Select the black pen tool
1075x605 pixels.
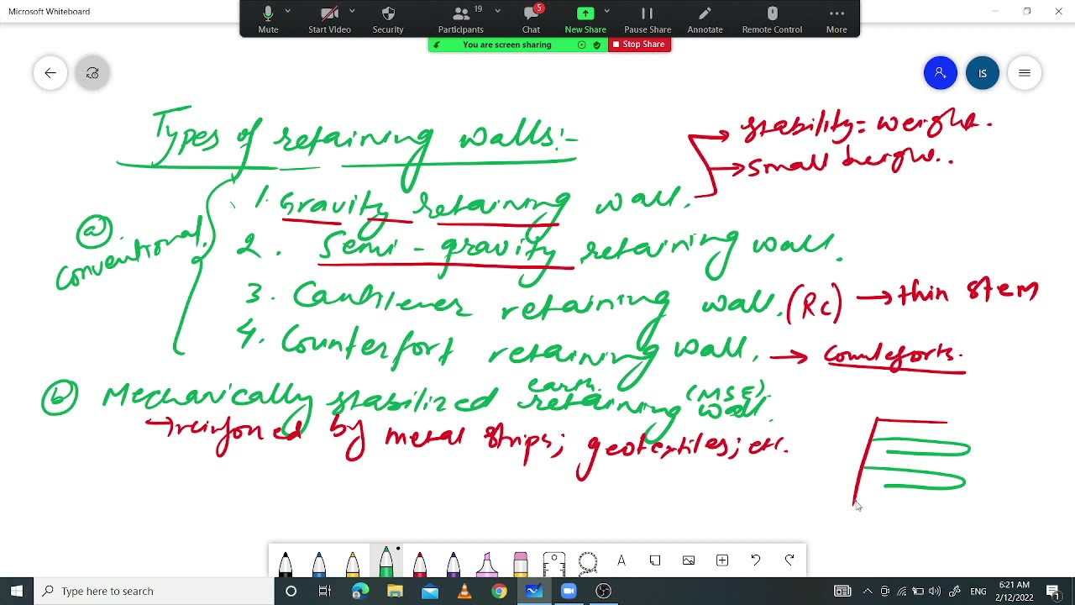click(x=286, y=563)
